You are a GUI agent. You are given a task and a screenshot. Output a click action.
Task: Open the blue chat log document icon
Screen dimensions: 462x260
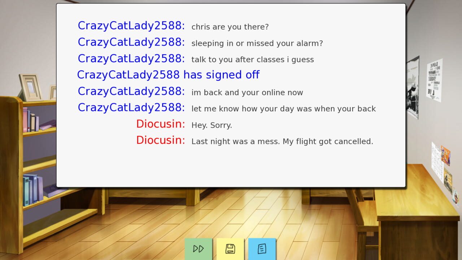pyautogui.click(x=262, y=249)
